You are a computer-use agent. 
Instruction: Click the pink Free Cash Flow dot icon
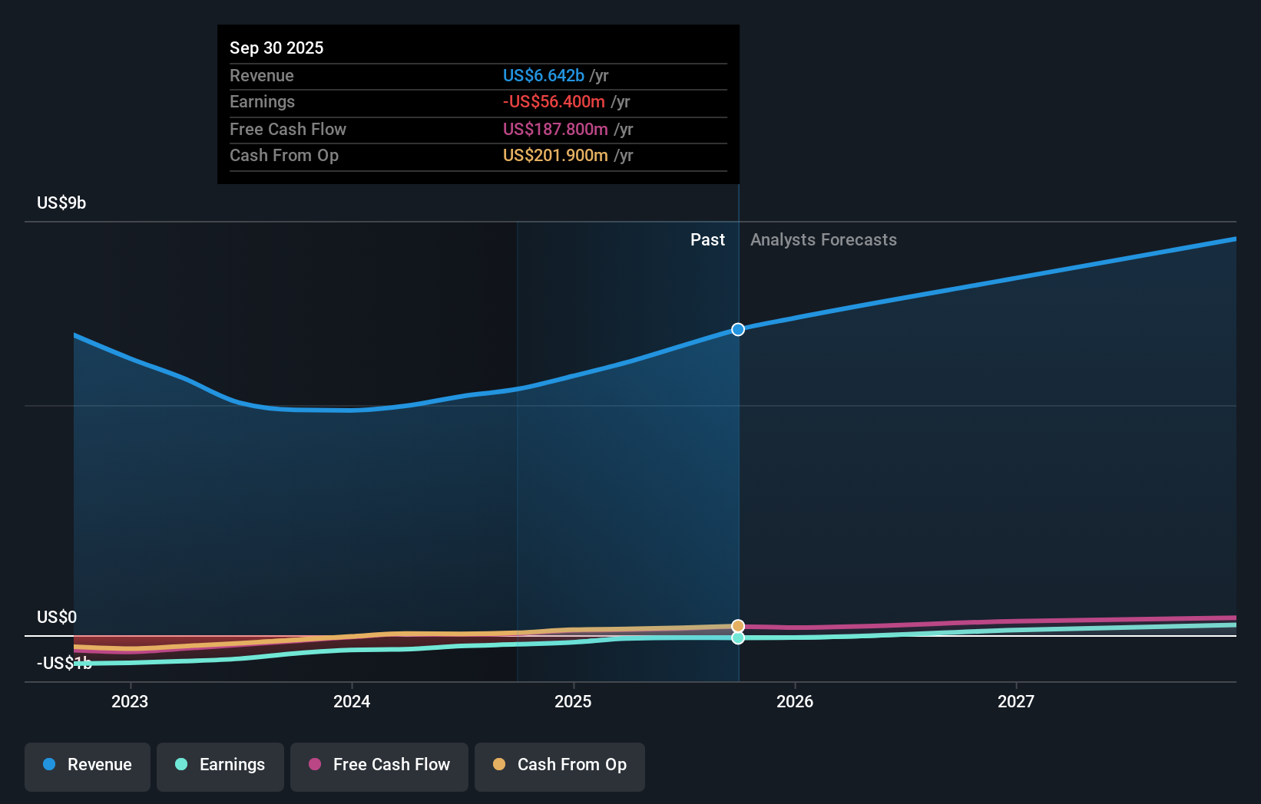[x=314, y=765]
